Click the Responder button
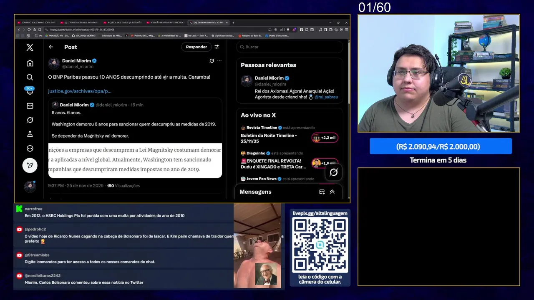 (x=196, y=47)
